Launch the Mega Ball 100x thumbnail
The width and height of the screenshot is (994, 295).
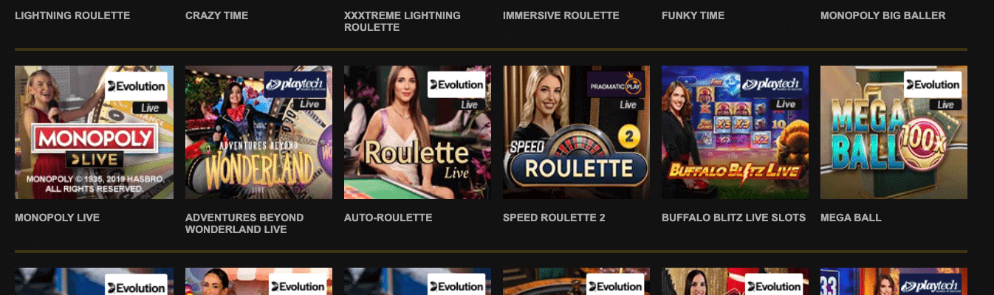tap(894, 132)
